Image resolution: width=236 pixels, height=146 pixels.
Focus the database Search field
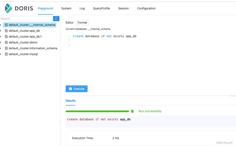pyautogui.click(x=27, y=19)
